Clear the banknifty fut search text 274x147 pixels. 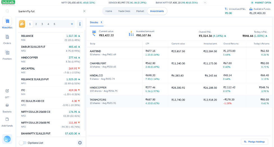[x=84, y=11]
